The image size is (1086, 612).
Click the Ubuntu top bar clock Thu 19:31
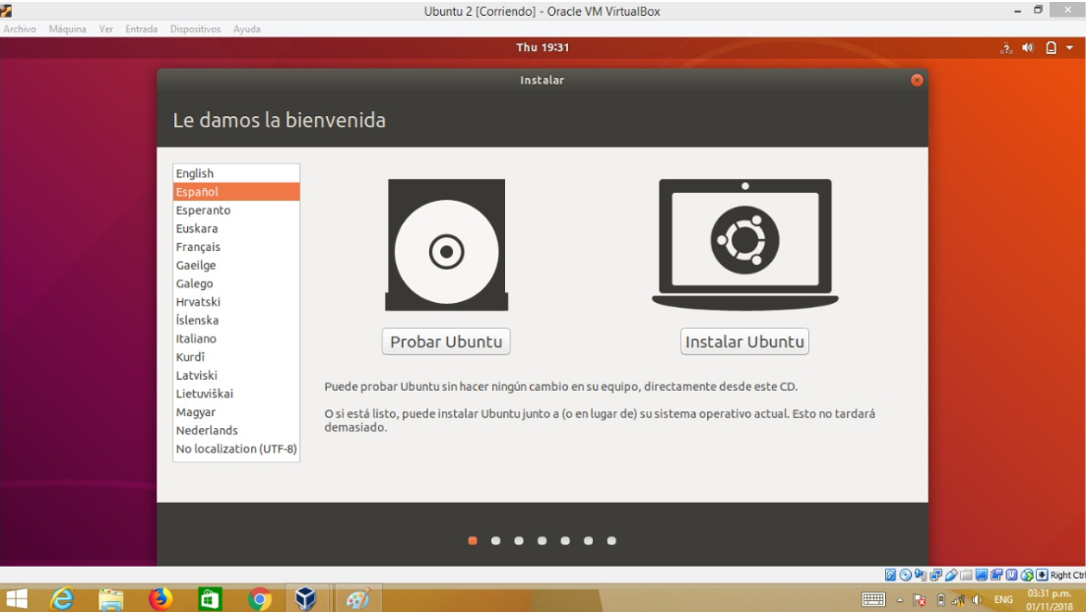(x=543, y=47)
